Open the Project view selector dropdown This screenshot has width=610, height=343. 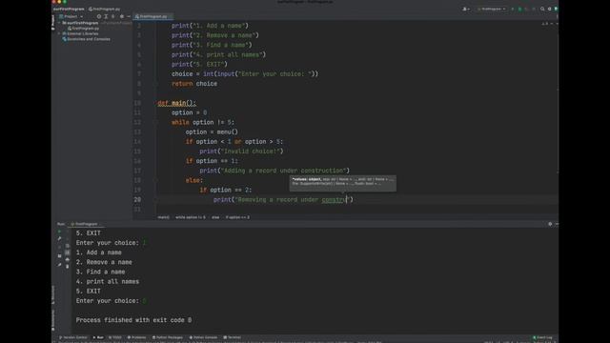(x=71, y=17)
